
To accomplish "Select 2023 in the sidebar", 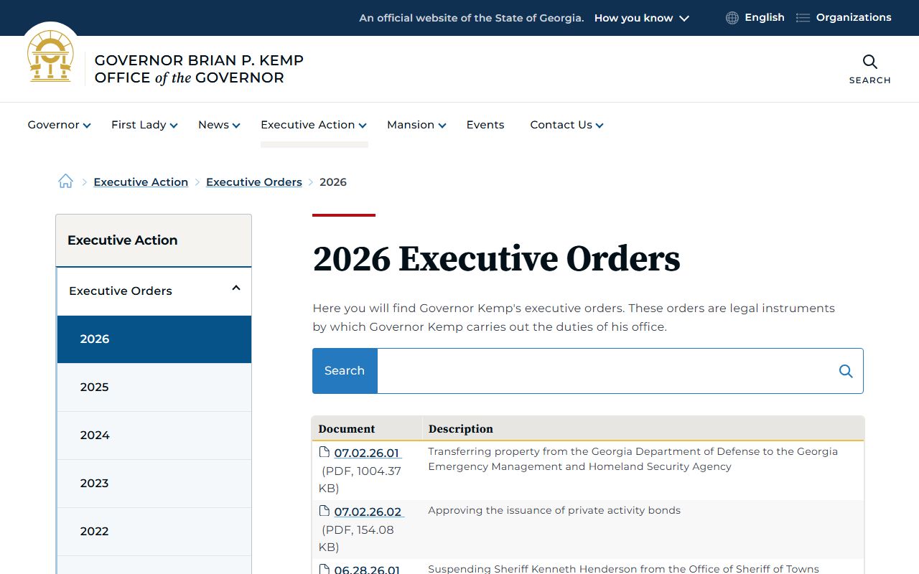I will pos(154,484).
